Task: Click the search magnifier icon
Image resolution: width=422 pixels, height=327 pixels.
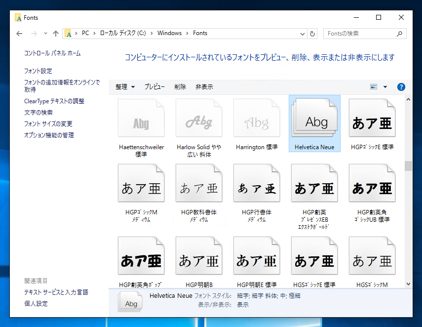Action: coord(399,34)
